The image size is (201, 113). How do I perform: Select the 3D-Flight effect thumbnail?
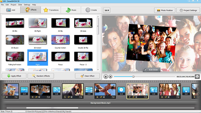point(38,23)
